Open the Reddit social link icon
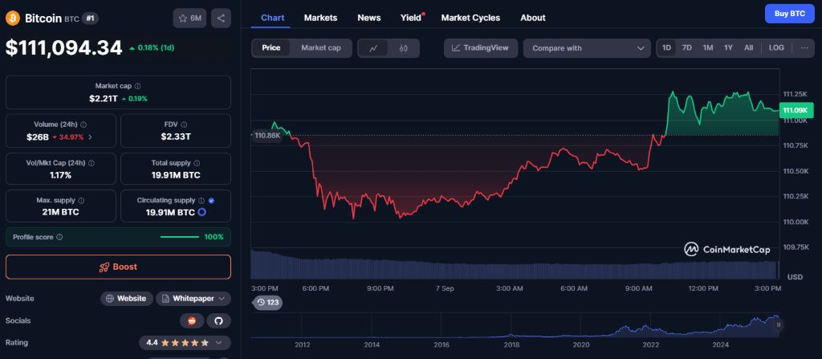This screenshot has height=359, width=822. point(192,320)
